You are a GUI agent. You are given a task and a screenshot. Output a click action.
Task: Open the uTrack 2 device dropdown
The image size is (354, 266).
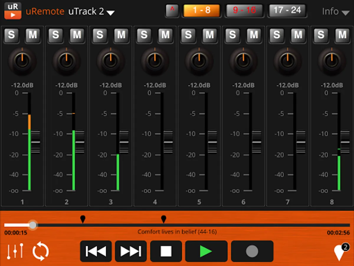coord(91,12)
